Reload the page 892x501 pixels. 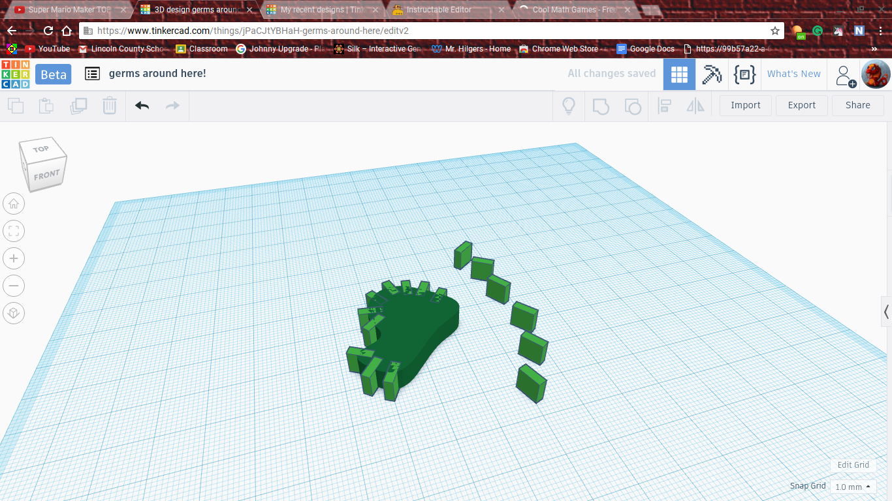48,31
